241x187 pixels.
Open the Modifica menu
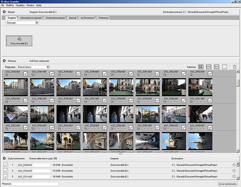[x=10, y=5]
